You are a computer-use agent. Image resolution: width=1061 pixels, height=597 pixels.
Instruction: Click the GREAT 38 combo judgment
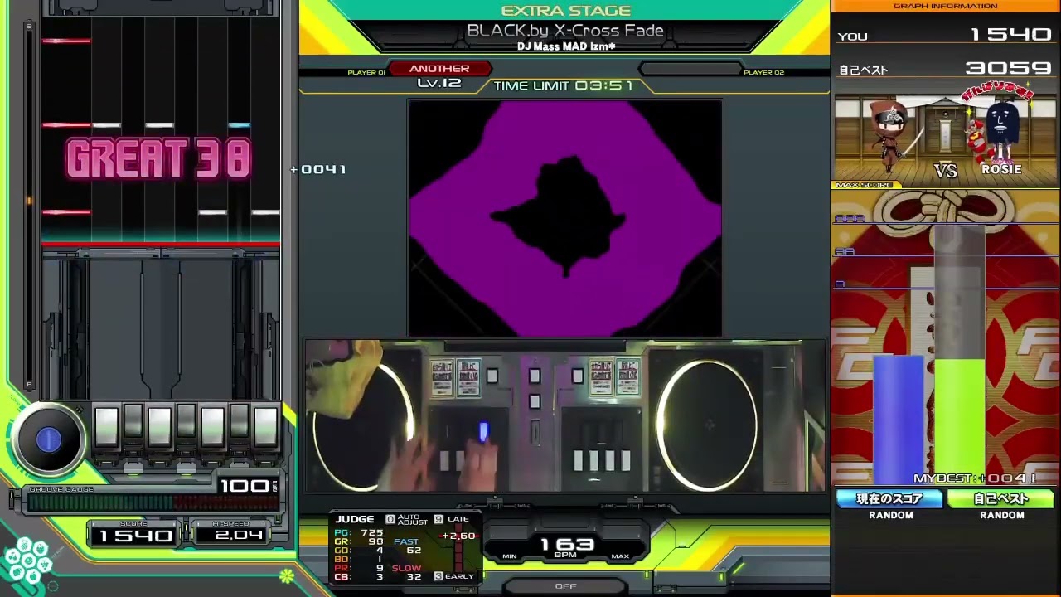tap(158, 159)
